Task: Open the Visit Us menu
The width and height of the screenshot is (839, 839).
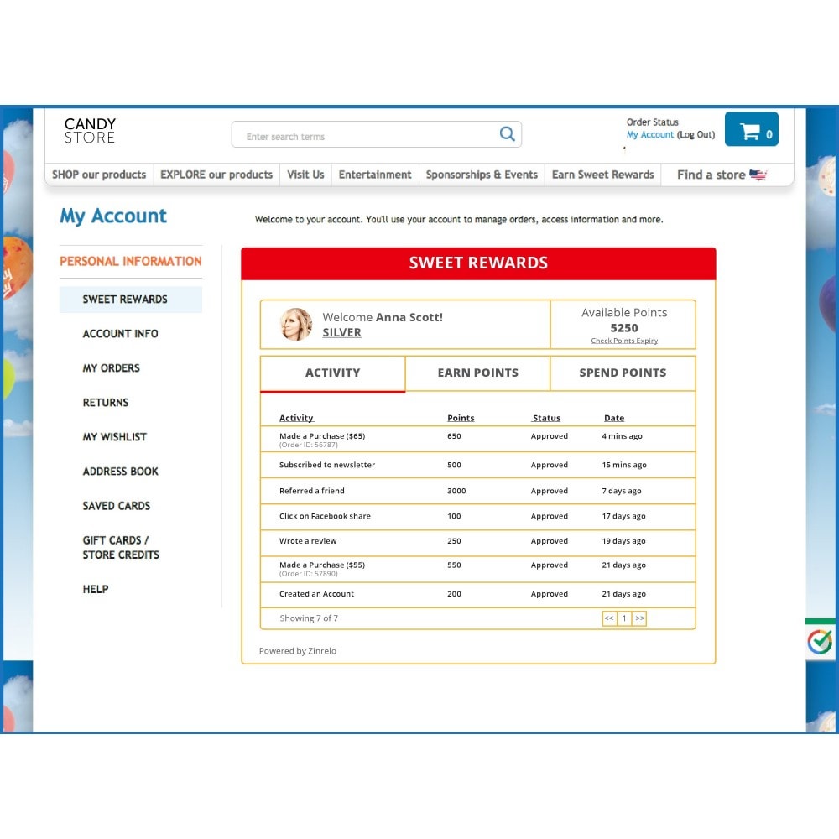Action: (x=305, y=175)
